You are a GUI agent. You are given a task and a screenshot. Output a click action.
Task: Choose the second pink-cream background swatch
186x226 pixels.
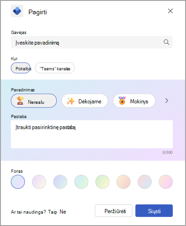click(39, 182)
